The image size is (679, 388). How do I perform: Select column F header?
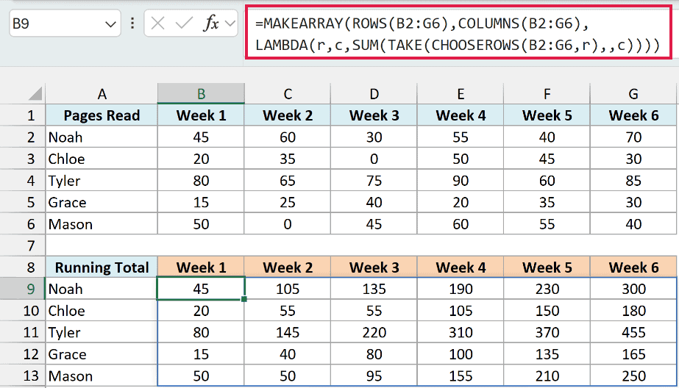pos(547,93)
